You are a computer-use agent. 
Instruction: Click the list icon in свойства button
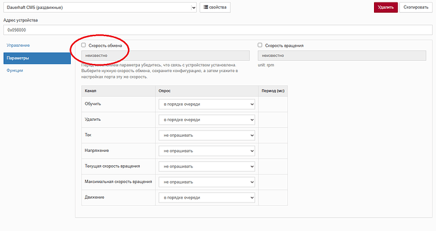[206, 7]
